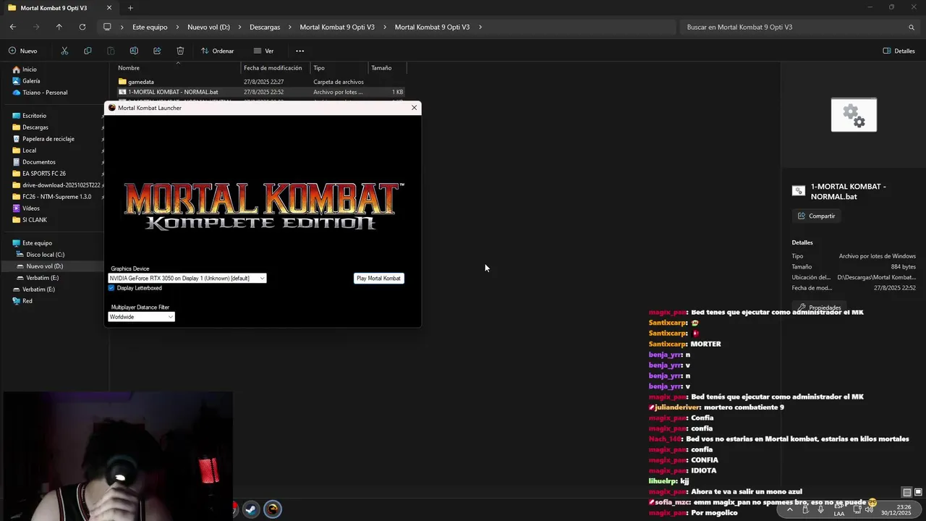926x521 pixels.
Task: Open the Ver view dropdown
Action: pyautogui.click(x=264, y=51)
